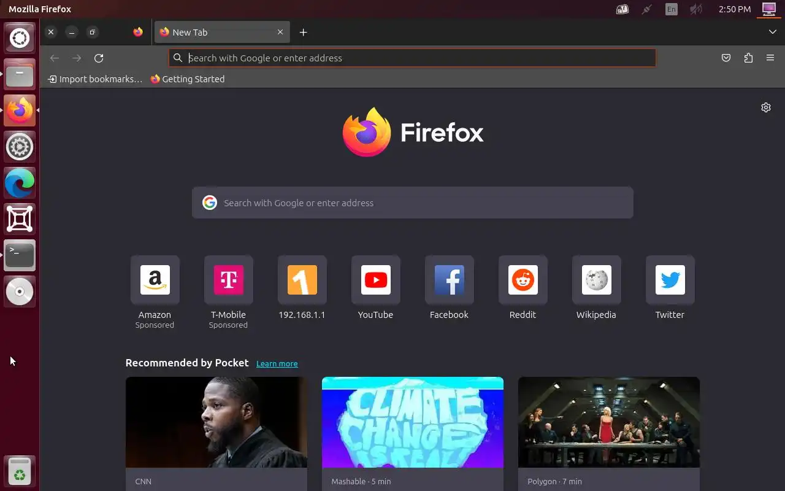
Task: Open the Reddit shortcut tile
Action: tap(523, 280)
